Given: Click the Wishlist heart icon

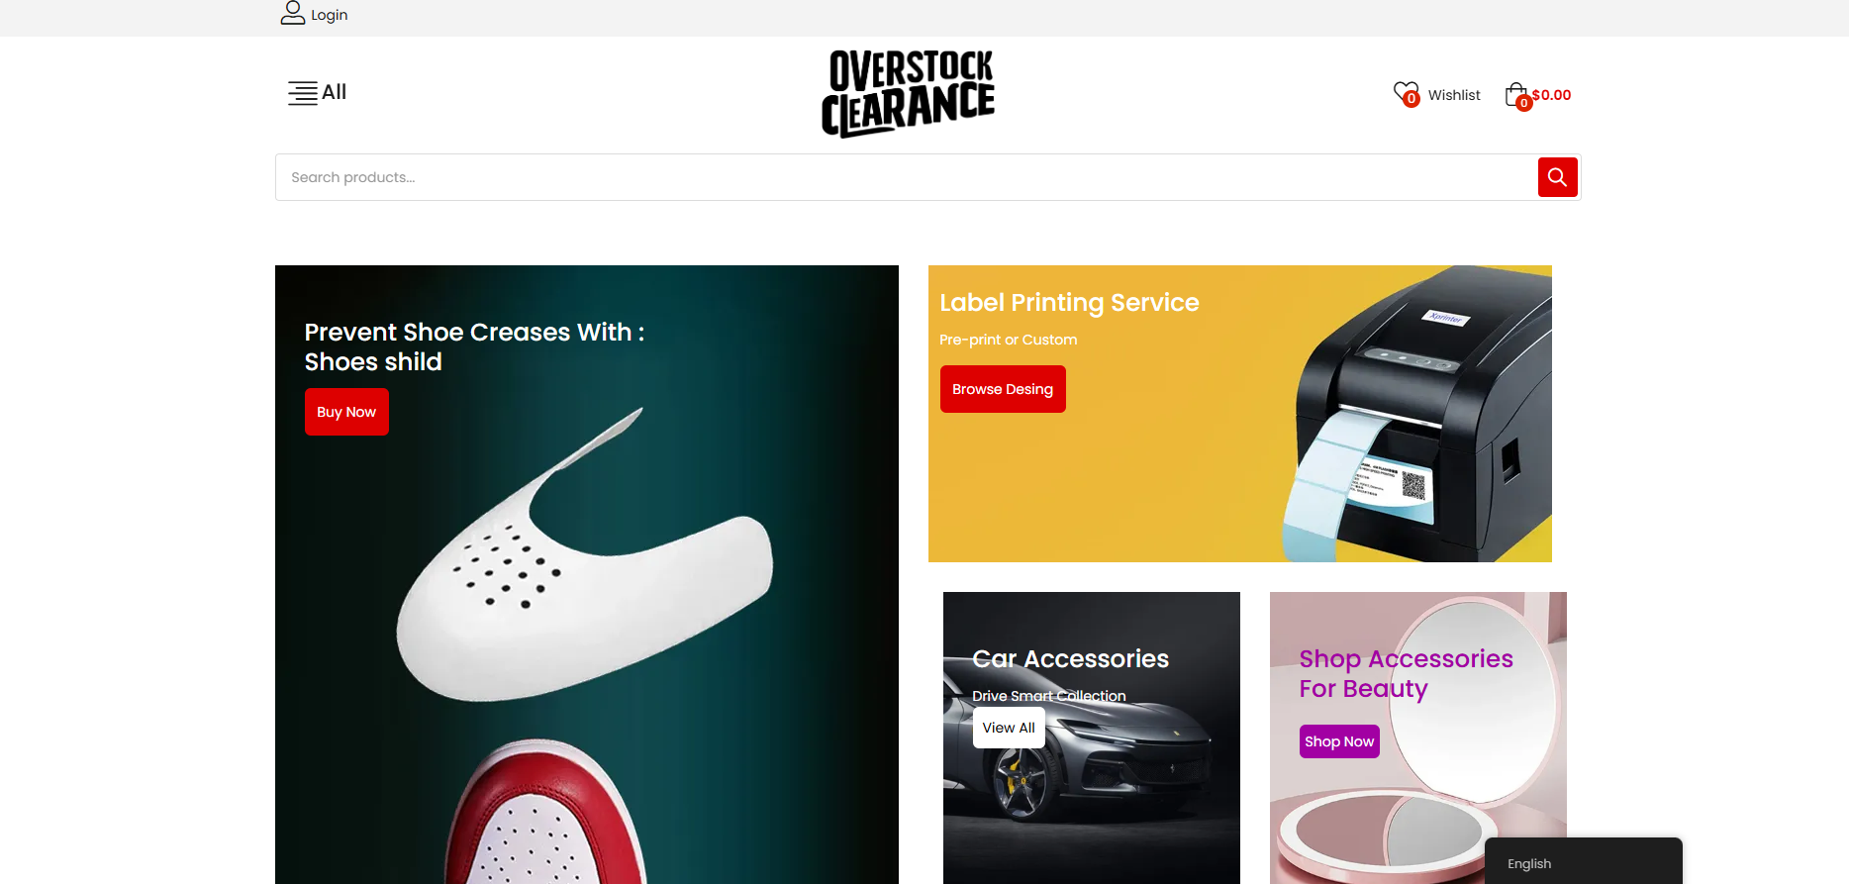Looking at the screenshot, I should (x=1406, y=94).
